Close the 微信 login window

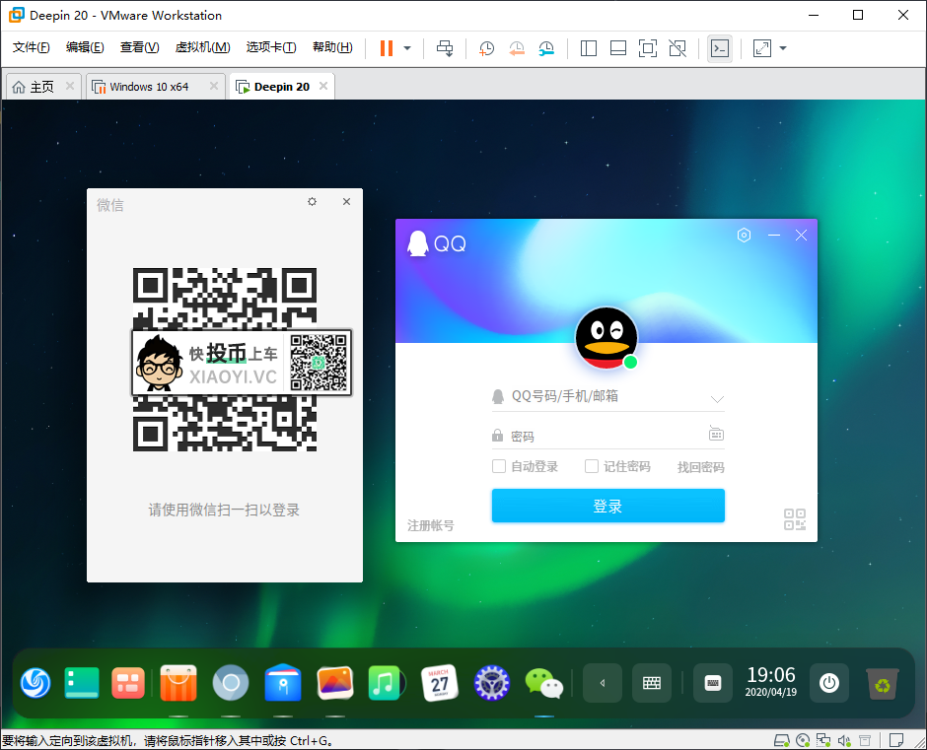(346, 201)
